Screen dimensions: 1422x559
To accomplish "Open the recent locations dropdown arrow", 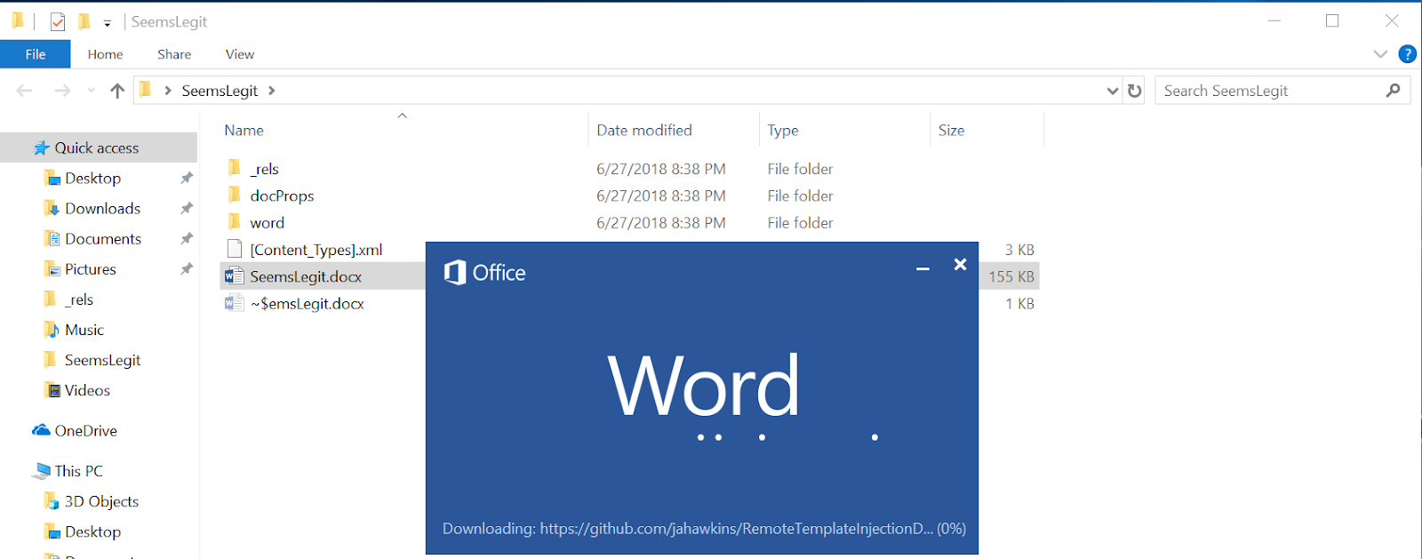I will click(x=91, y=91).
